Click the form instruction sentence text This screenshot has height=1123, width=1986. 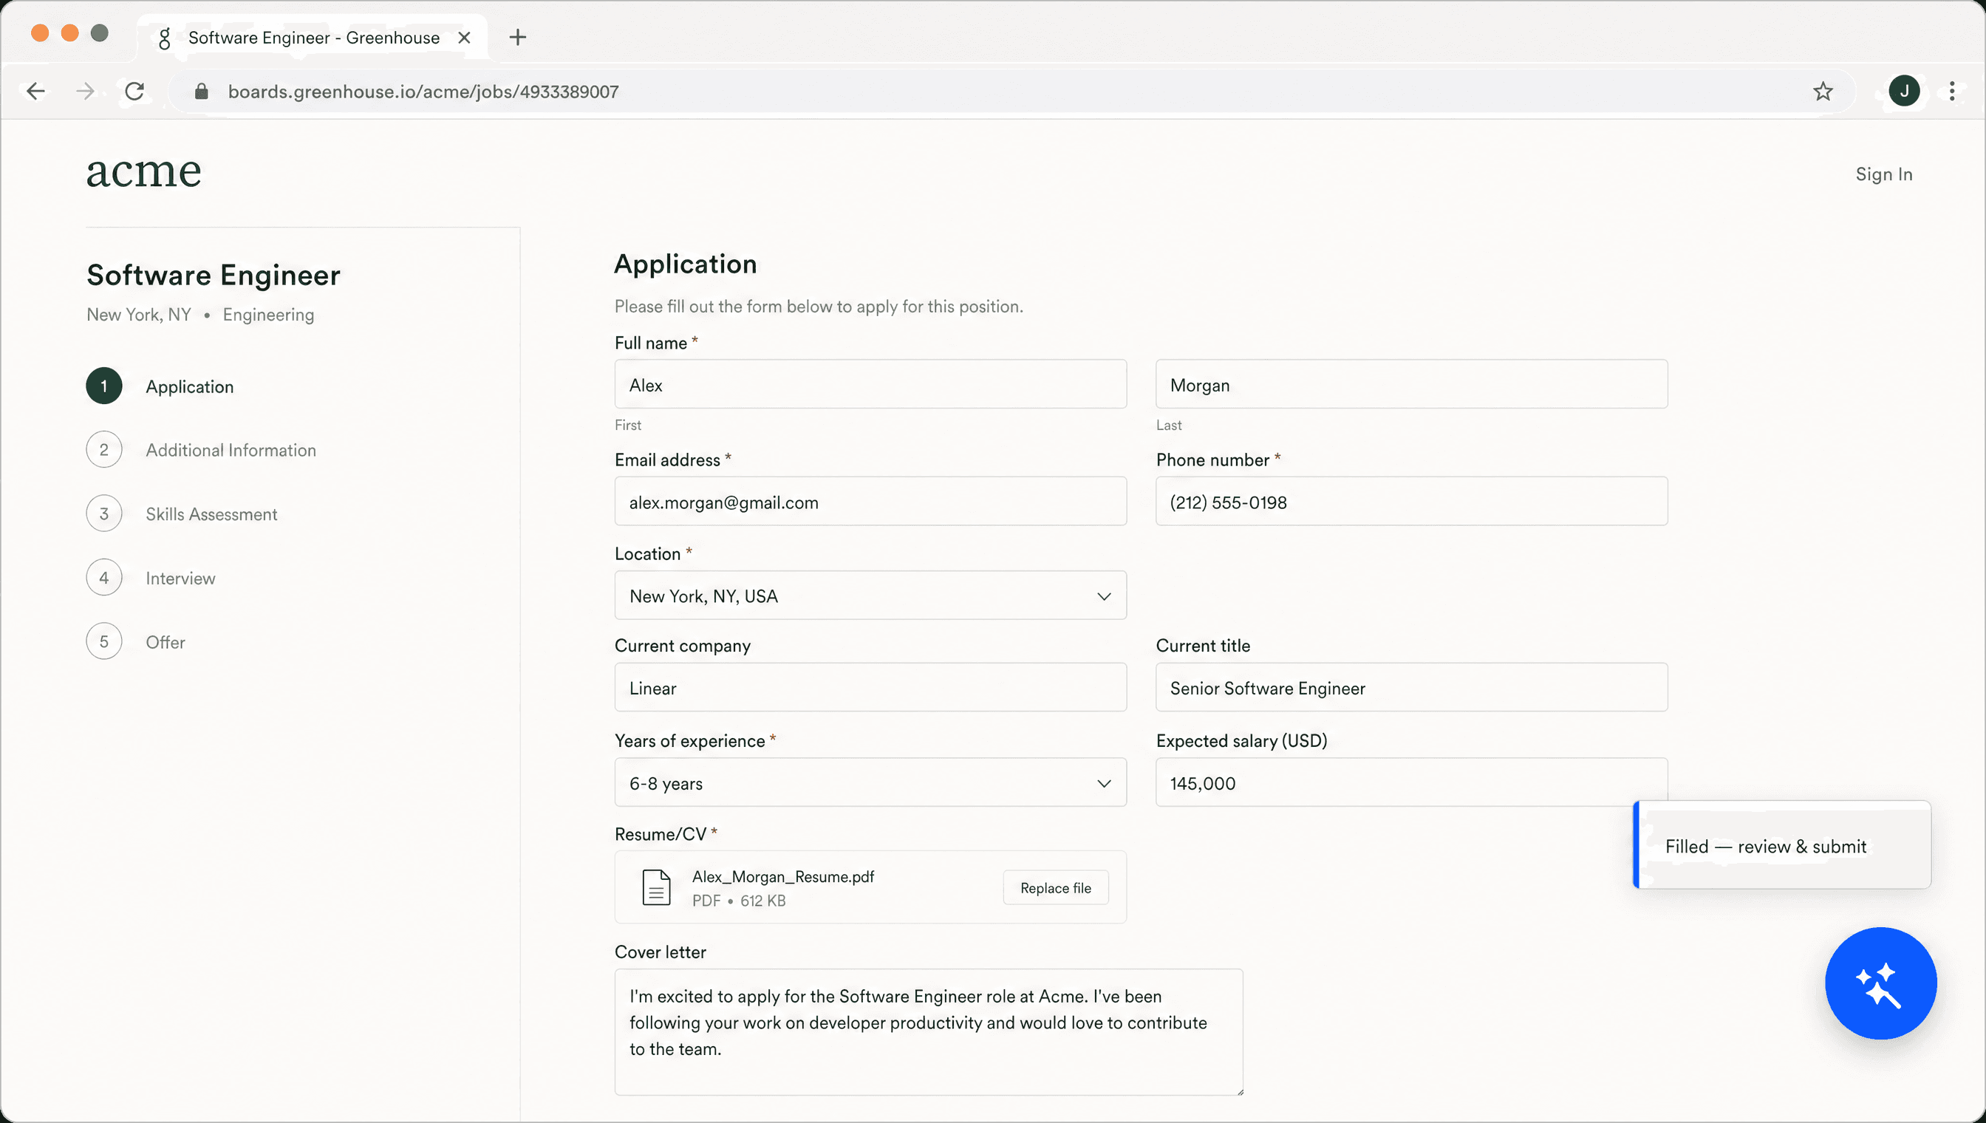click(x=819, y=307)
